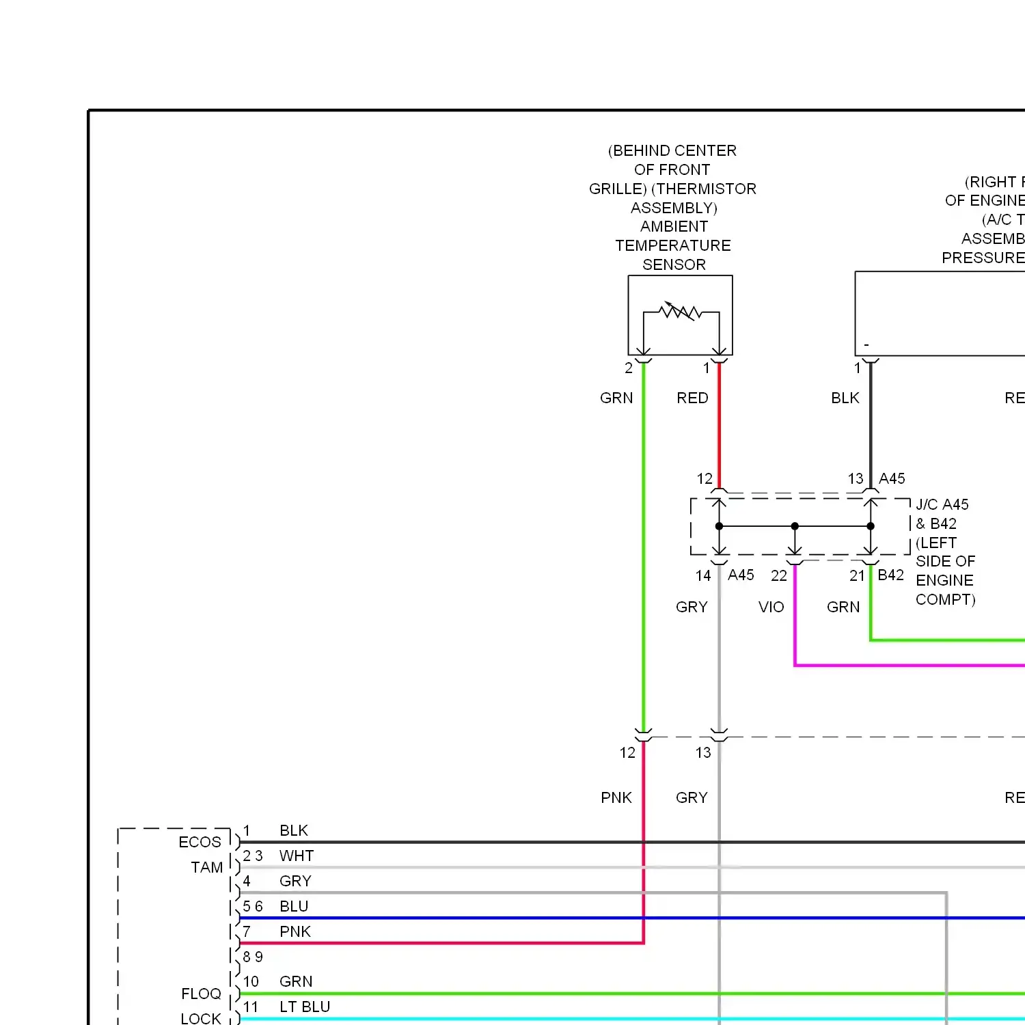Click the B42 connector label
The width and height of the screenshot is (1025, 1025).
point(891,575)
